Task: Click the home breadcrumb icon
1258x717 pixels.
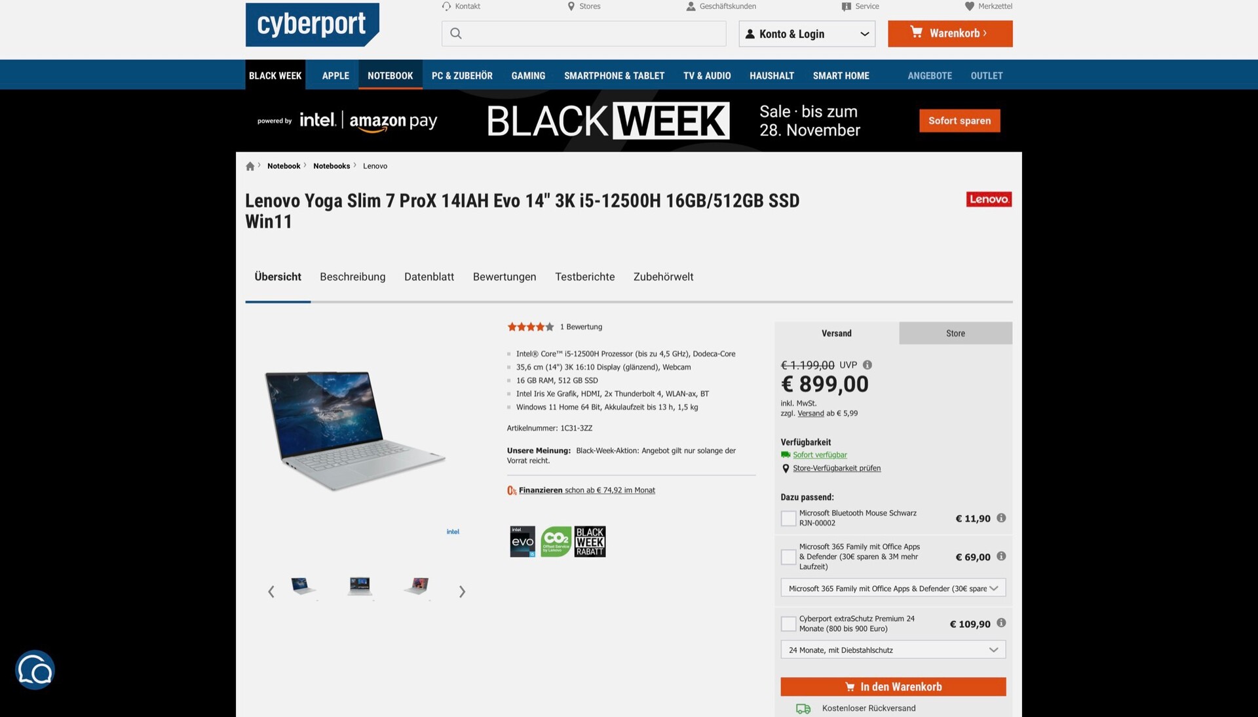Action: [250, 166]
